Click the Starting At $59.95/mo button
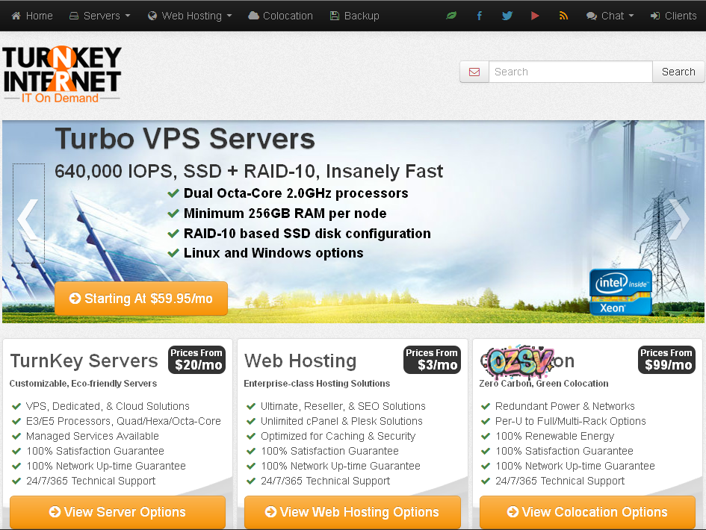 (x=141, y=299)
